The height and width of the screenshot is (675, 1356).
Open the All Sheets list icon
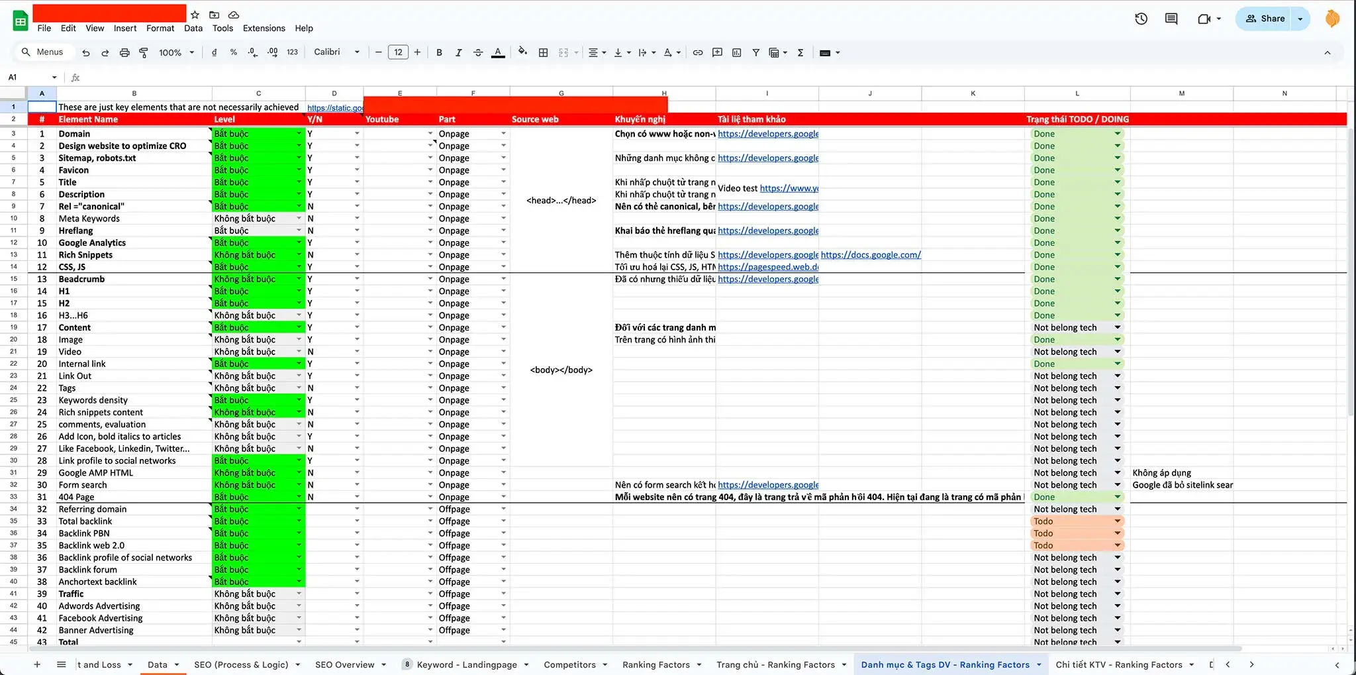tap(62, 664)
